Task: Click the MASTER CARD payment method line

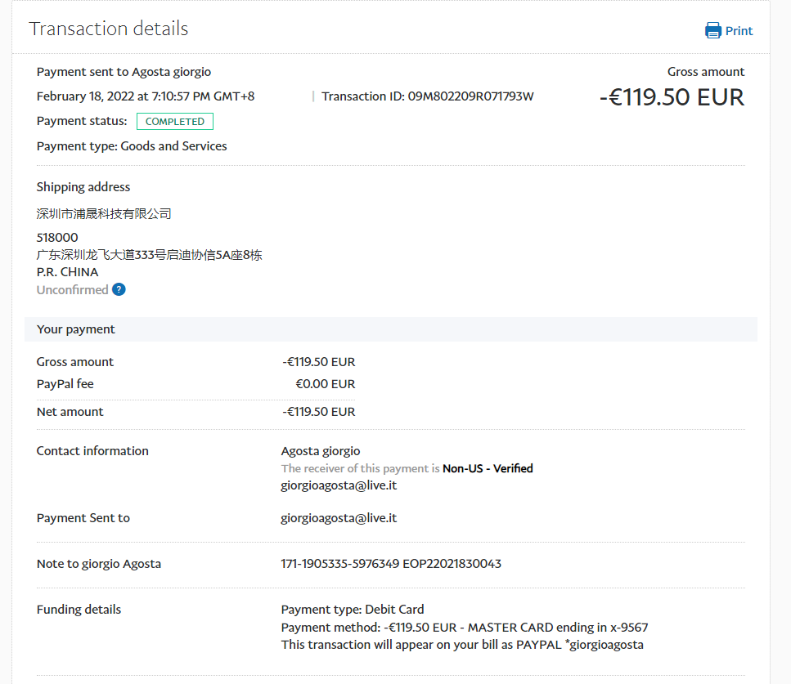Action: pyautogui.click(x=464, y=628)
